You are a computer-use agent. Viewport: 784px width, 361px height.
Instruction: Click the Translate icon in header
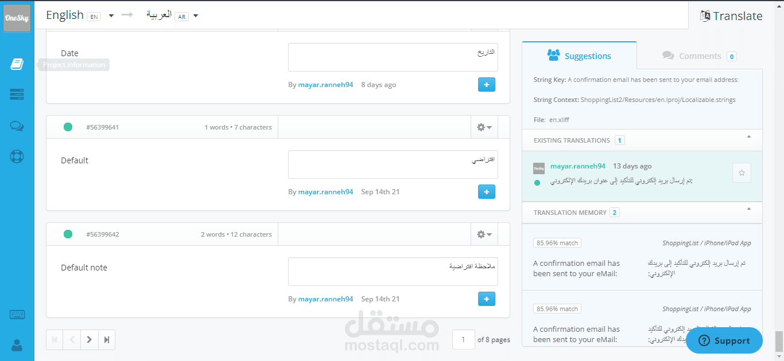click(705, 16)
